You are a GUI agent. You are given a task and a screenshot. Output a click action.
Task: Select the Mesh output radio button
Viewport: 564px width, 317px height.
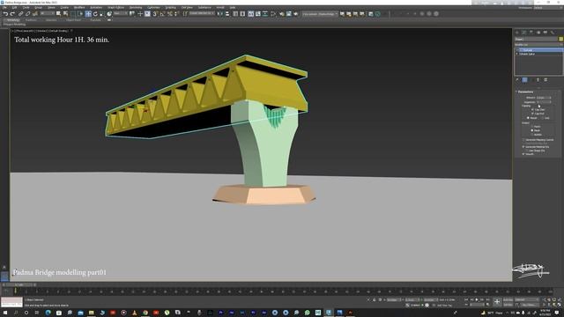pyautogui.click(x=532, y=130)
